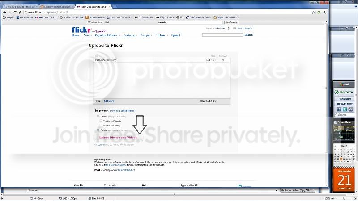The image size is (358, 201).
Task: Select the Flickr Upload photos tab
Action: click(93, 7)
